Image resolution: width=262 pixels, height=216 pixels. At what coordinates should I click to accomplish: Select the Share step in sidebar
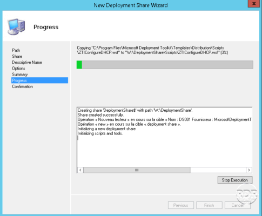17,56
